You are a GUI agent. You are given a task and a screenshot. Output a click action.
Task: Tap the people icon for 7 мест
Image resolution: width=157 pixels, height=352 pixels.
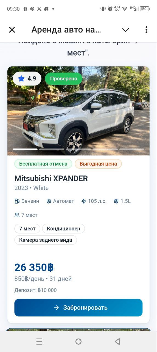[x=17, y=215]
